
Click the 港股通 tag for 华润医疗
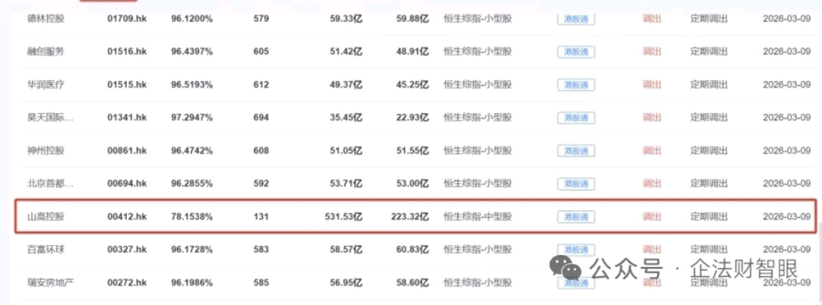coord(576,84)
